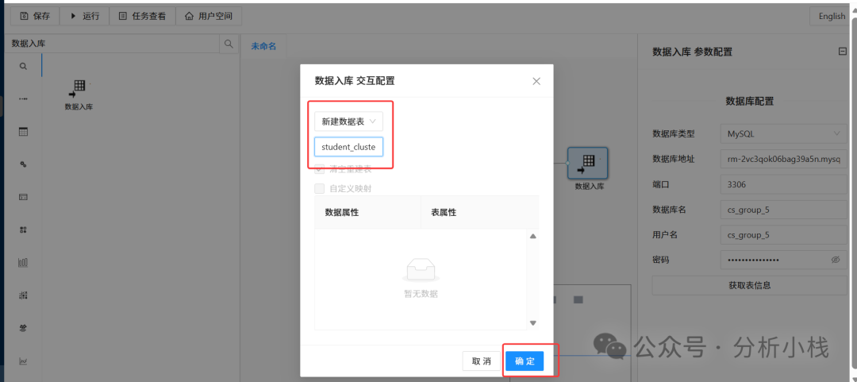The width and height of the screenshot is (857, 382).
Task: Click the 运行 run toolbar button
Action: tap(84, 17)
